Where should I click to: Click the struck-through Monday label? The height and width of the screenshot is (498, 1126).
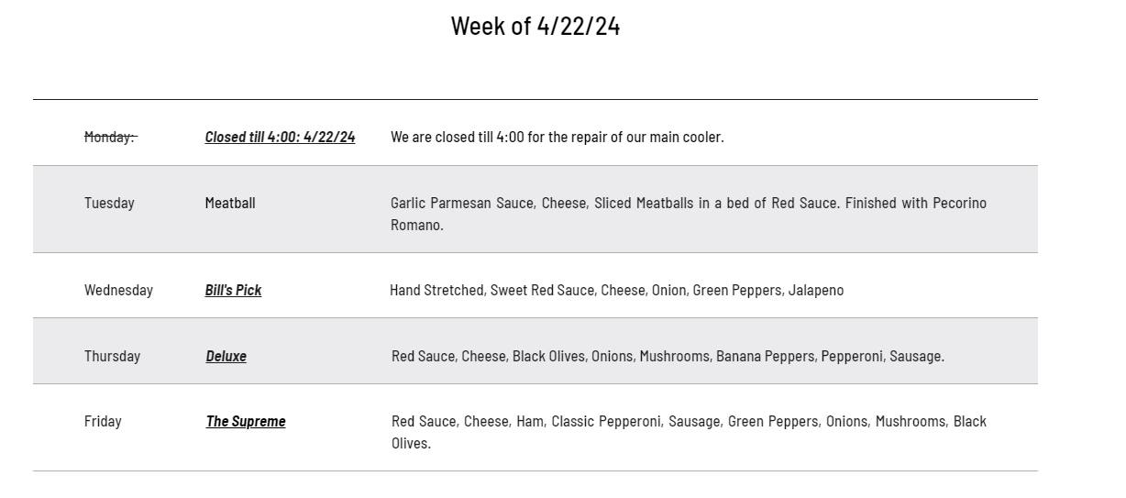pyautogui.click(x=110, y=137)
